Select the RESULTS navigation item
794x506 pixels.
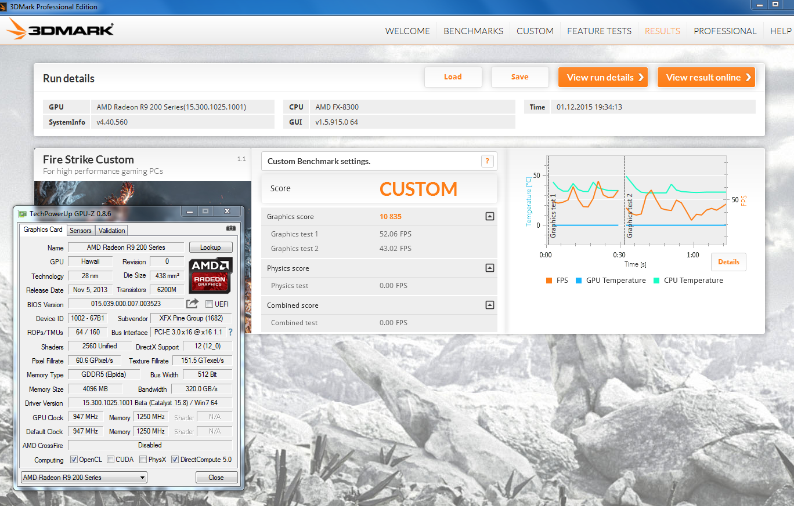662,31
